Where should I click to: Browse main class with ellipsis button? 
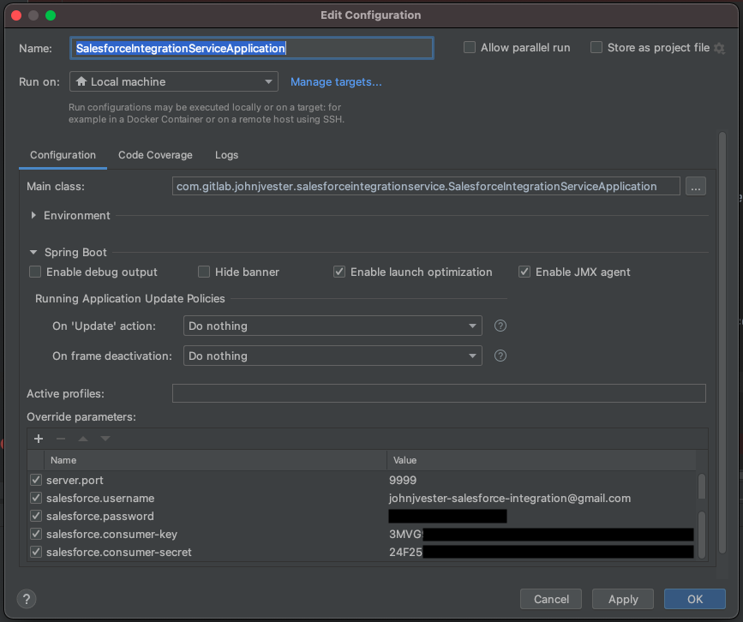tap(696, 186)
